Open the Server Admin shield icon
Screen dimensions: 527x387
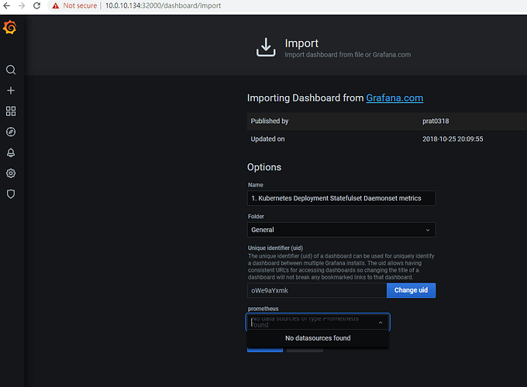11,194
